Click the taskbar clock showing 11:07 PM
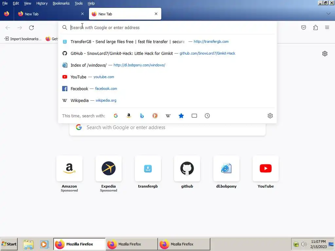335x251 pixels. tap(318, 244)
